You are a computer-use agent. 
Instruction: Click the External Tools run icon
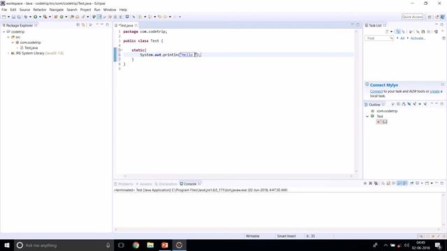click(45, 17)
